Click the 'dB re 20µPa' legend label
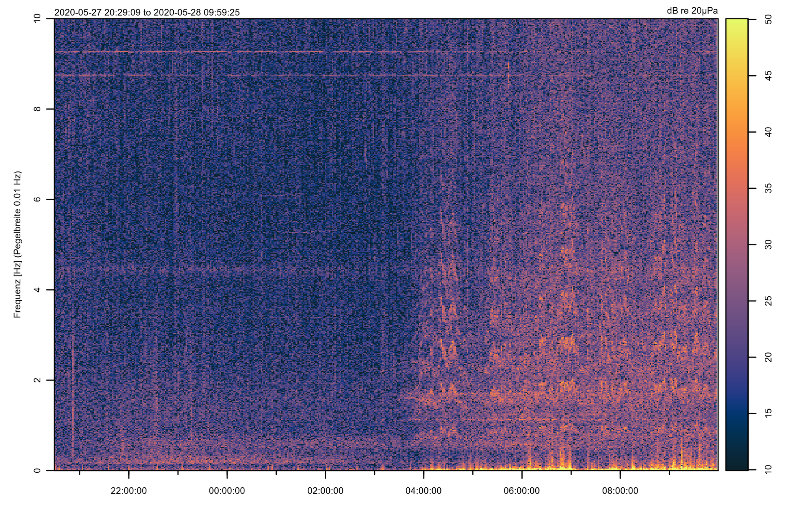The height and width of the screenshot is (525, 787). 692,11
